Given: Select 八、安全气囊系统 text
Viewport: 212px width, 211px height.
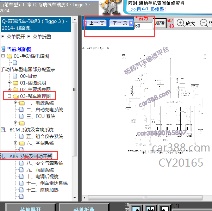Looking at the screenshot, I should click(x=45, y=163).
